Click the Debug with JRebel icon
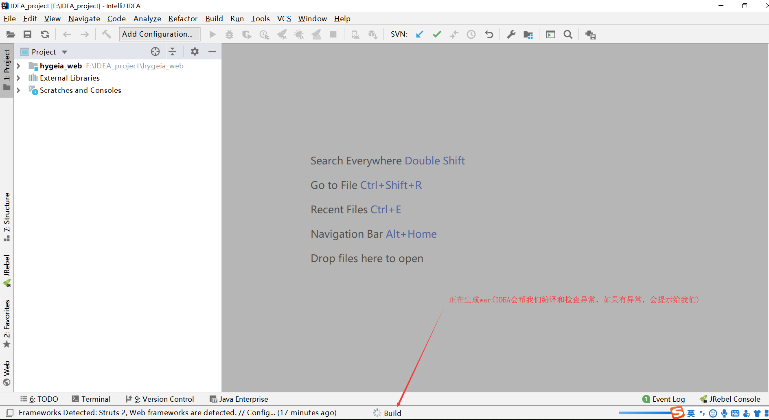Image resolution: width=769 pixels, height=420 pixels. point(299,35)
